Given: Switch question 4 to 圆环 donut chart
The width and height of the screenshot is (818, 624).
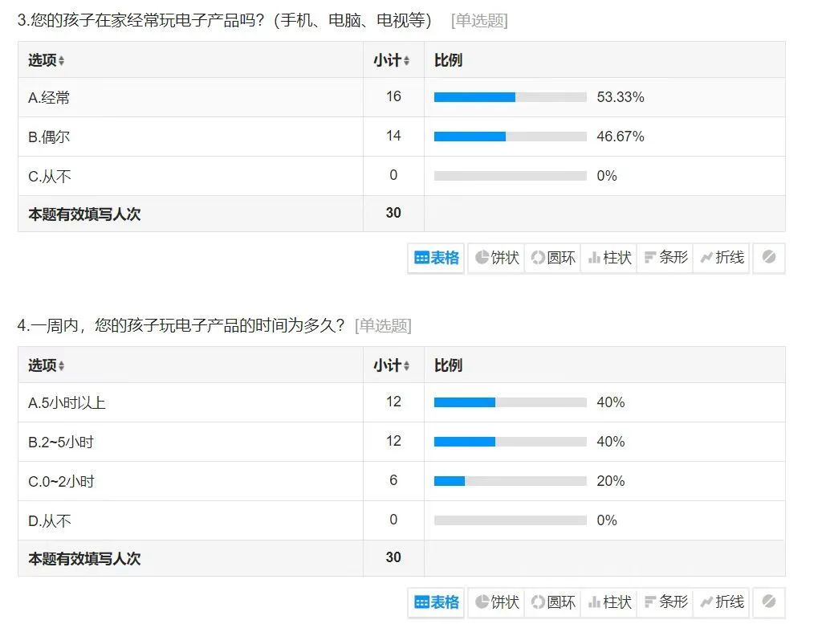Looking at the screenshot, I should tap(552, 602).
